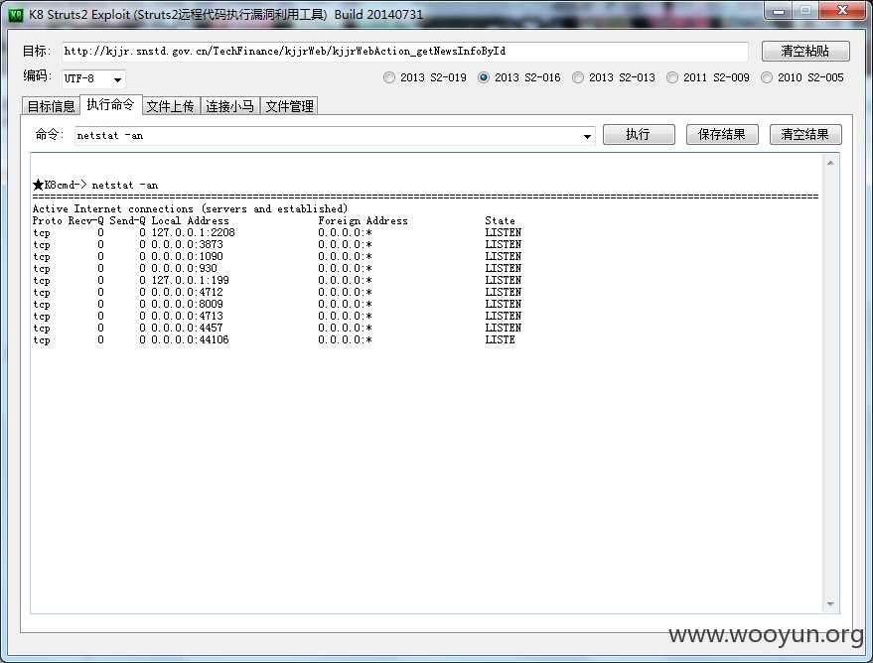Click the results scrollbar down arrow
Screen dimensions: 873x663
[830, 604]
